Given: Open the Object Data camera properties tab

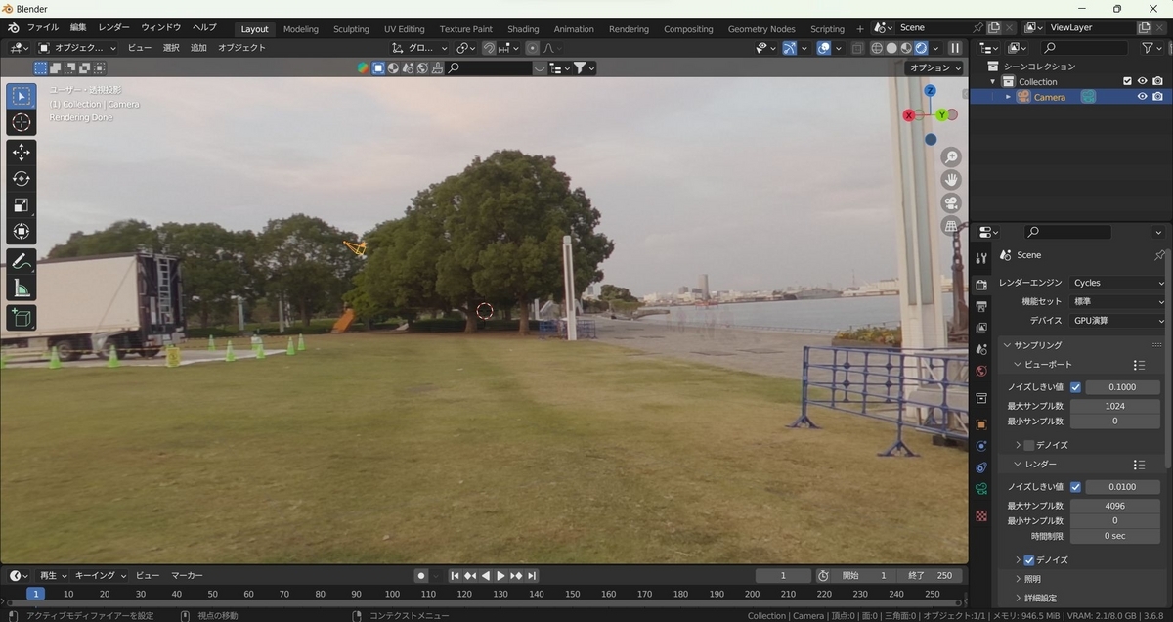Looking at the screenshot, I should [981, 488].
